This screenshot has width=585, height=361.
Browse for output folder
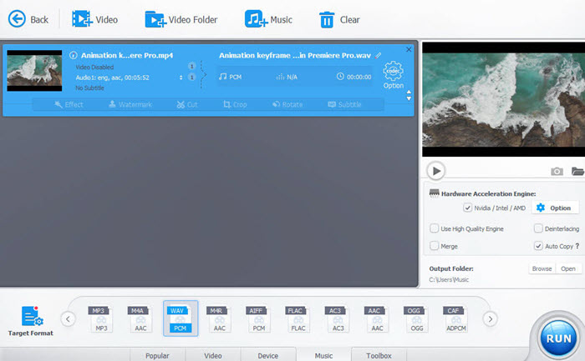tap(542, 268)
